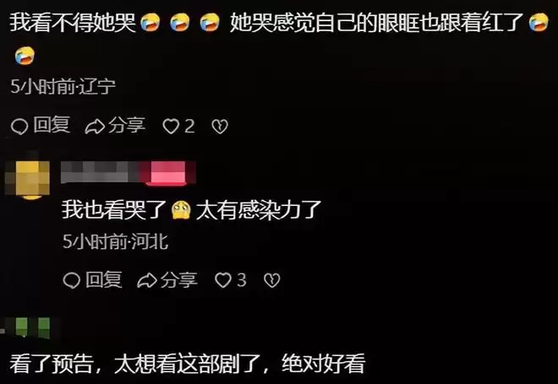Like the comment with 3 likes

[x=223, y=280]
